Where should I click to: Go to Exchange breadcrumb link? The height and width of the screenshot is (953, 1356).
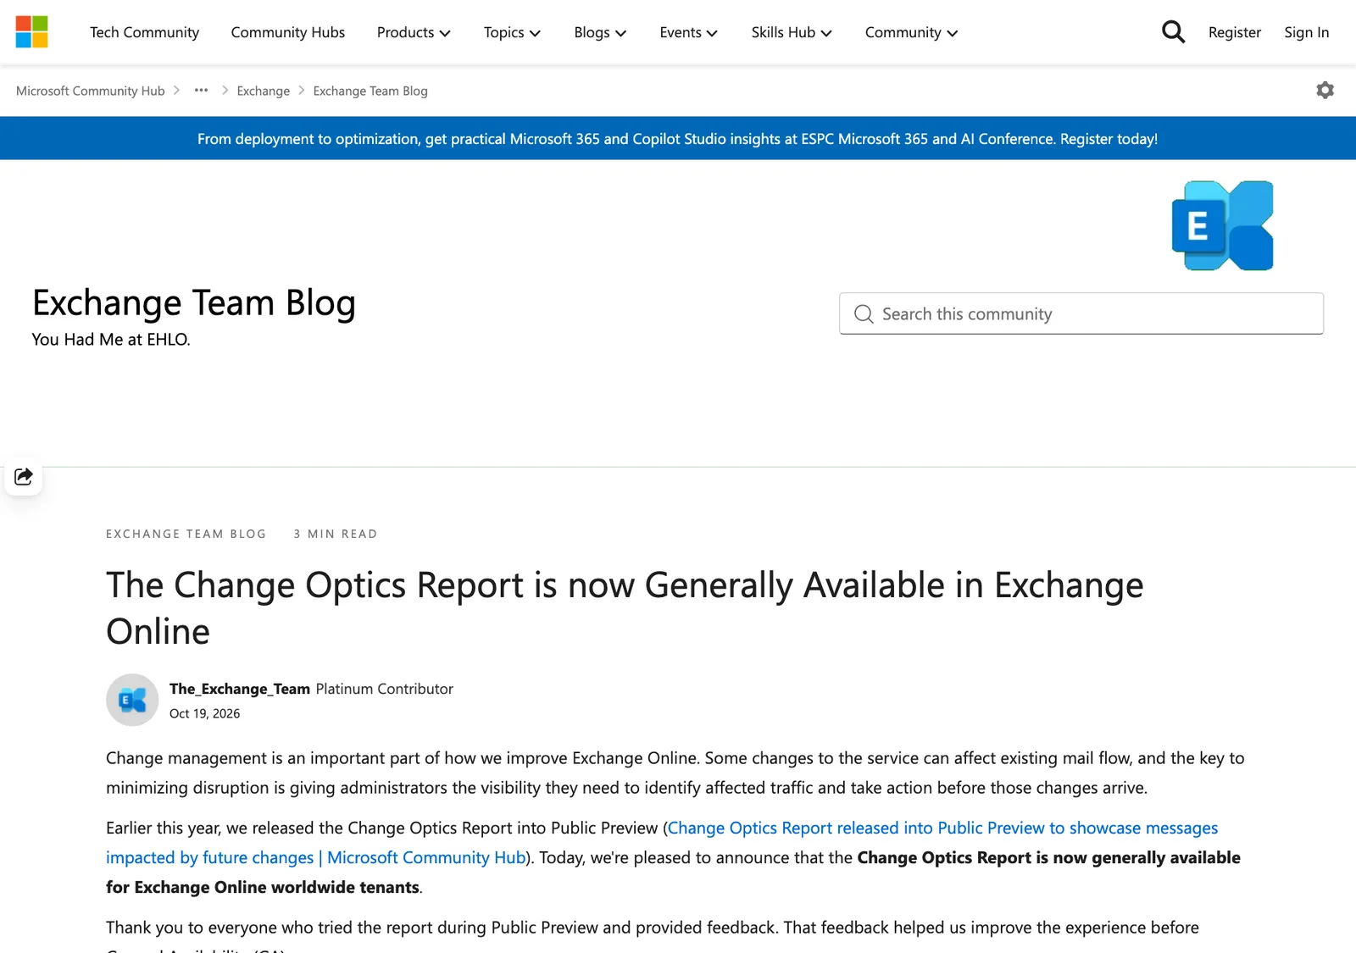(264, 91)
